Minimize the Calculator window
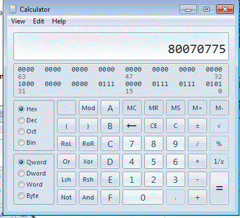 [188, 10]
